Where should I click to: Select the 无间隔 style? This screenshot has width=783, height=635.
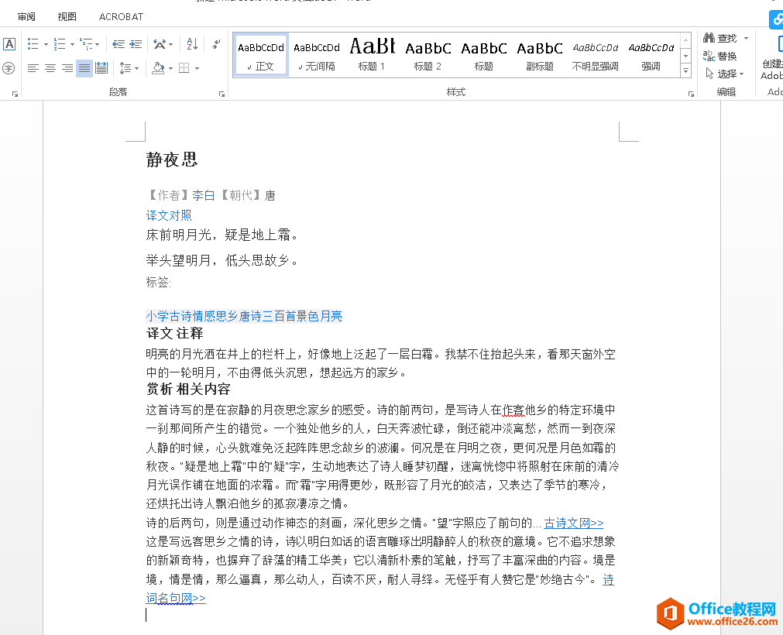pos(317,55)
